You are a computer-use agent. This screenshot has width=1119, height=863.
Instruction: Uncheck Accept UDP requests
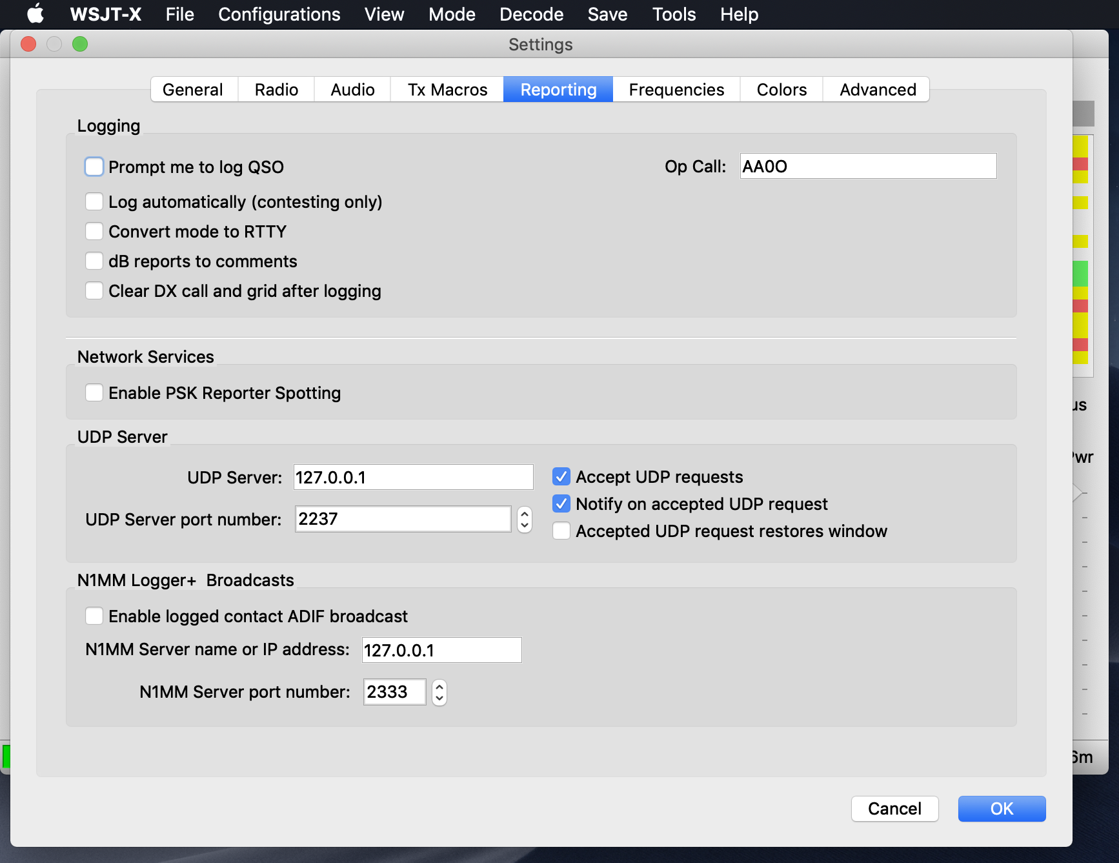click(561, 477)
